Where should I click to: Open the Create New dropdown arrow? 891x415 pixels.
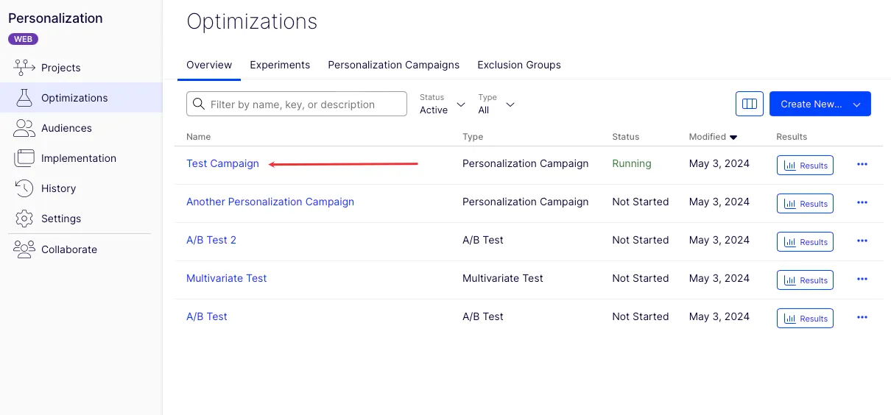[x=857, y=104]
